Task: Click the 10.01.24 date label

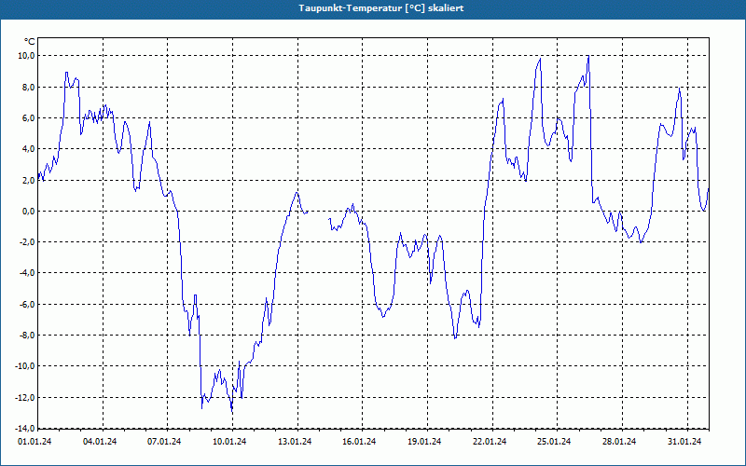Action: 229,442
